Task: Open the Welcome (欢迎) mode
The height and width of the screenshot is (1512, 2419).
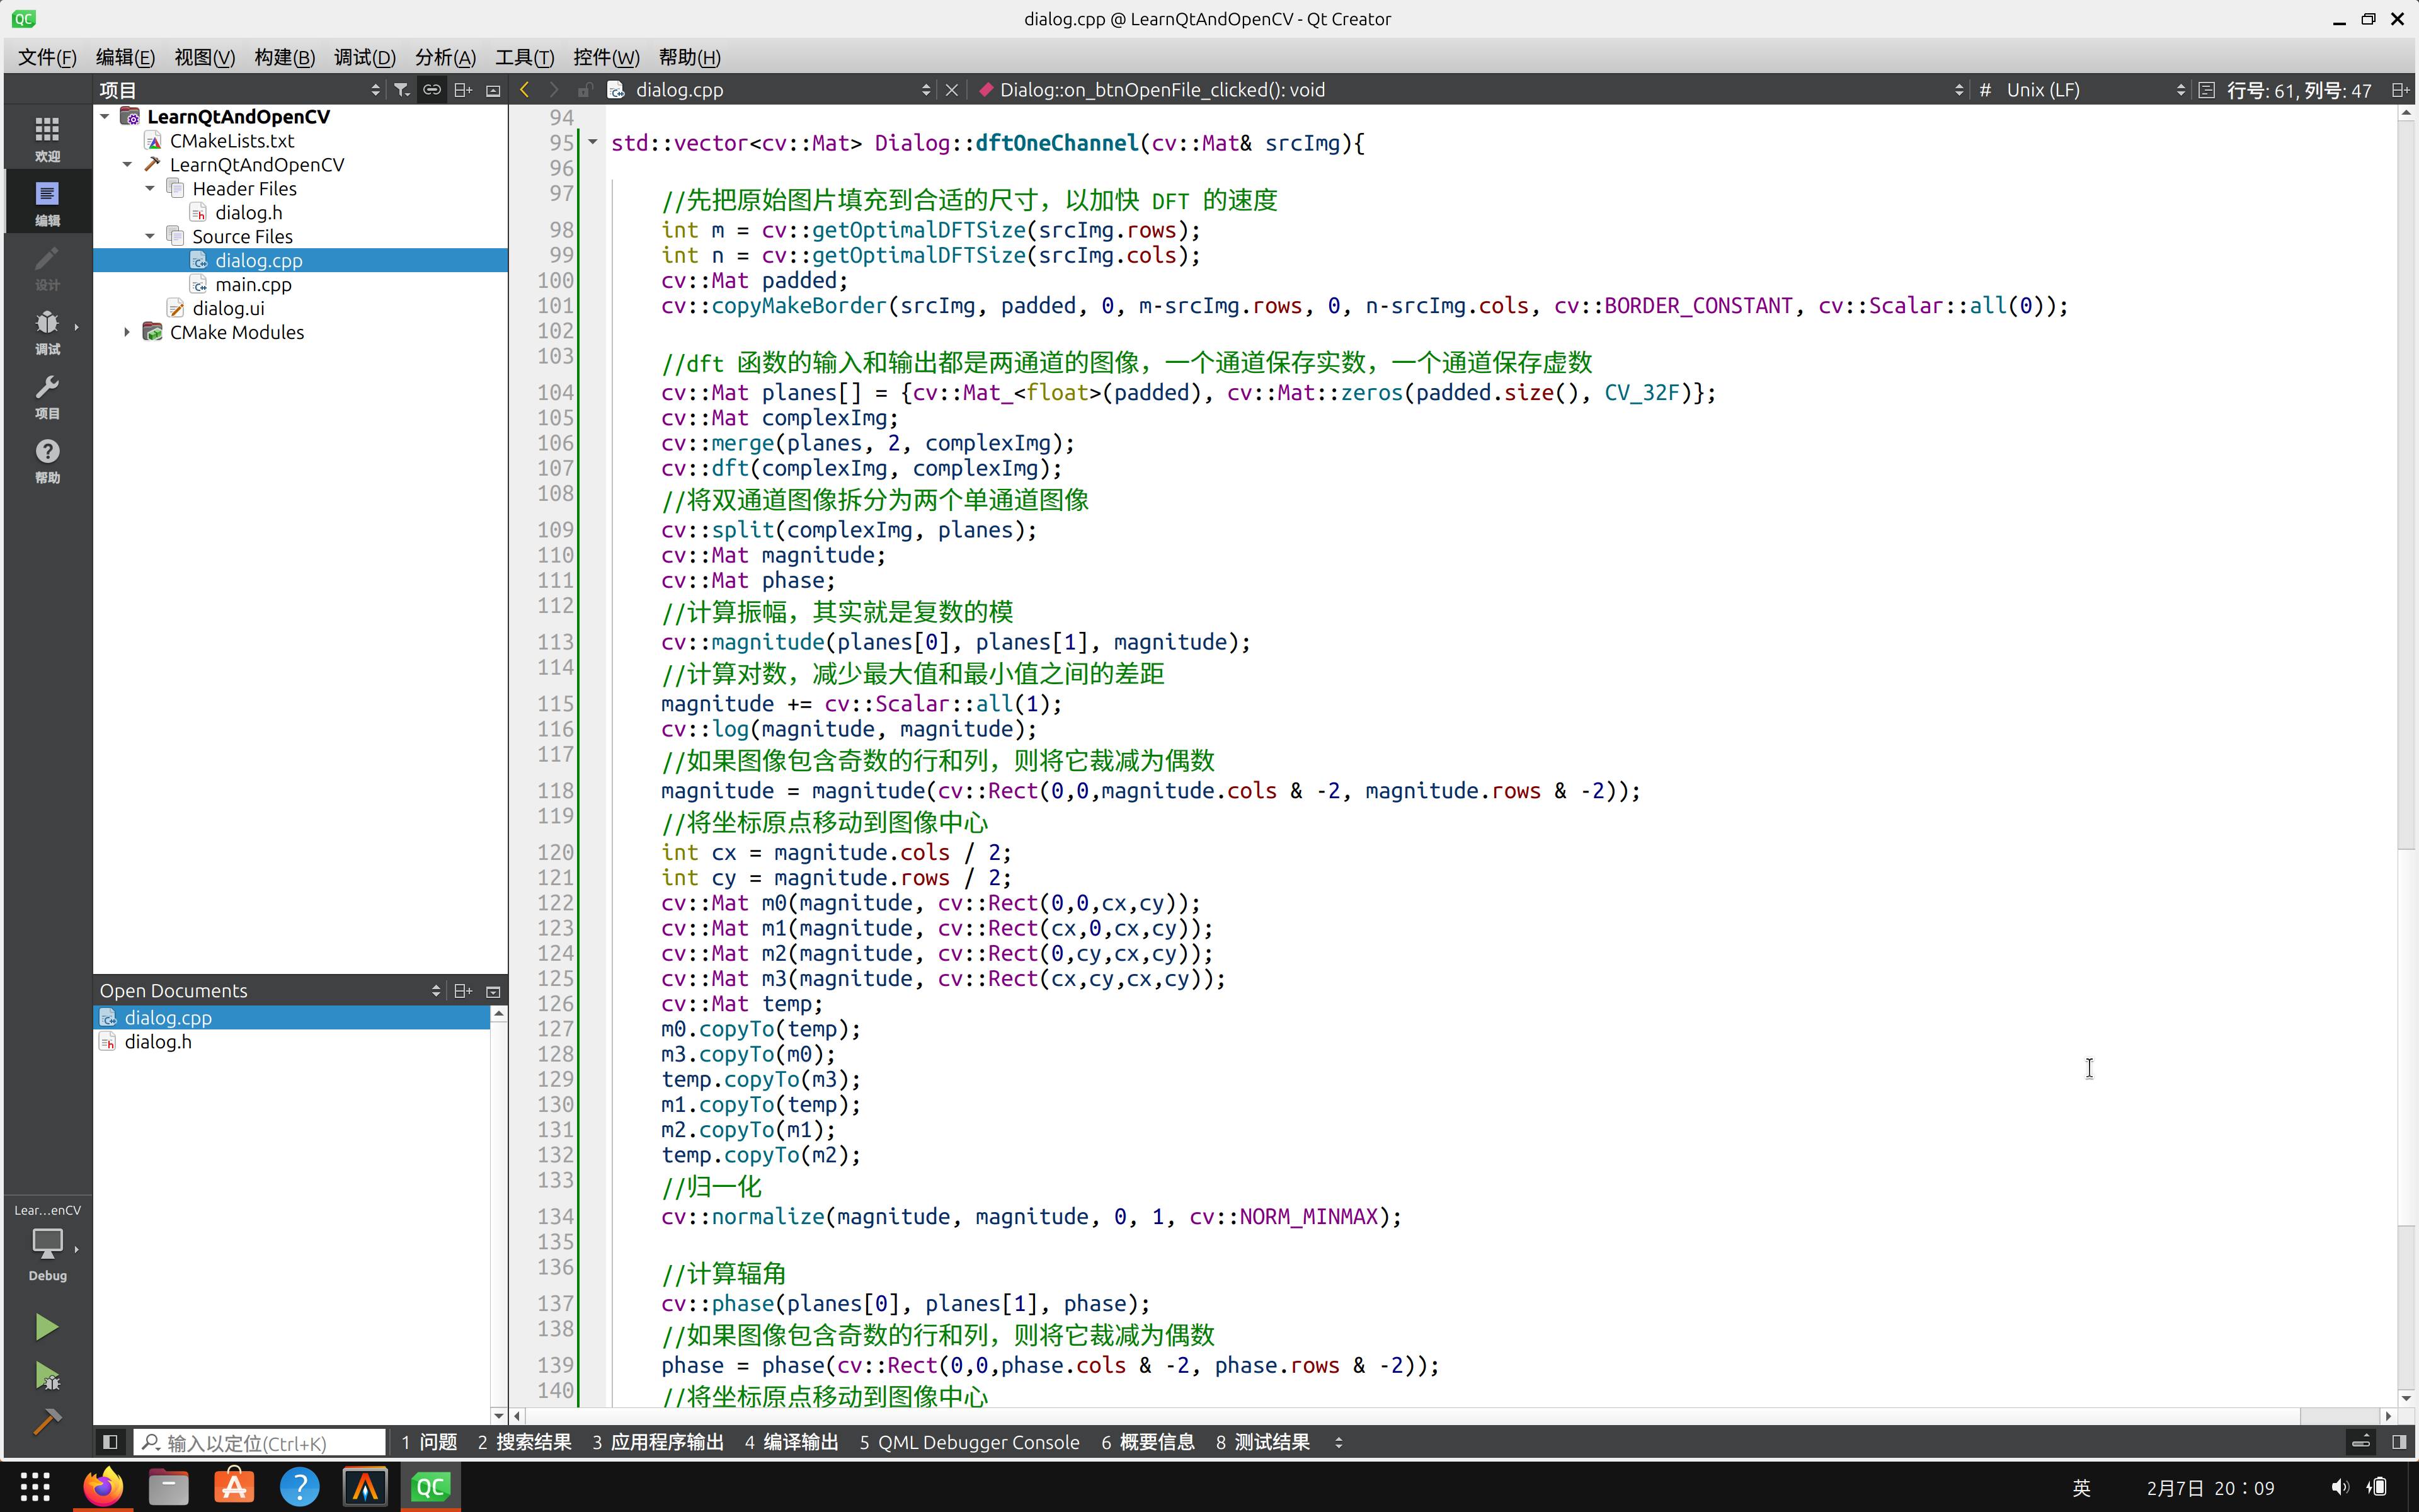Action: tap(47, 138)
